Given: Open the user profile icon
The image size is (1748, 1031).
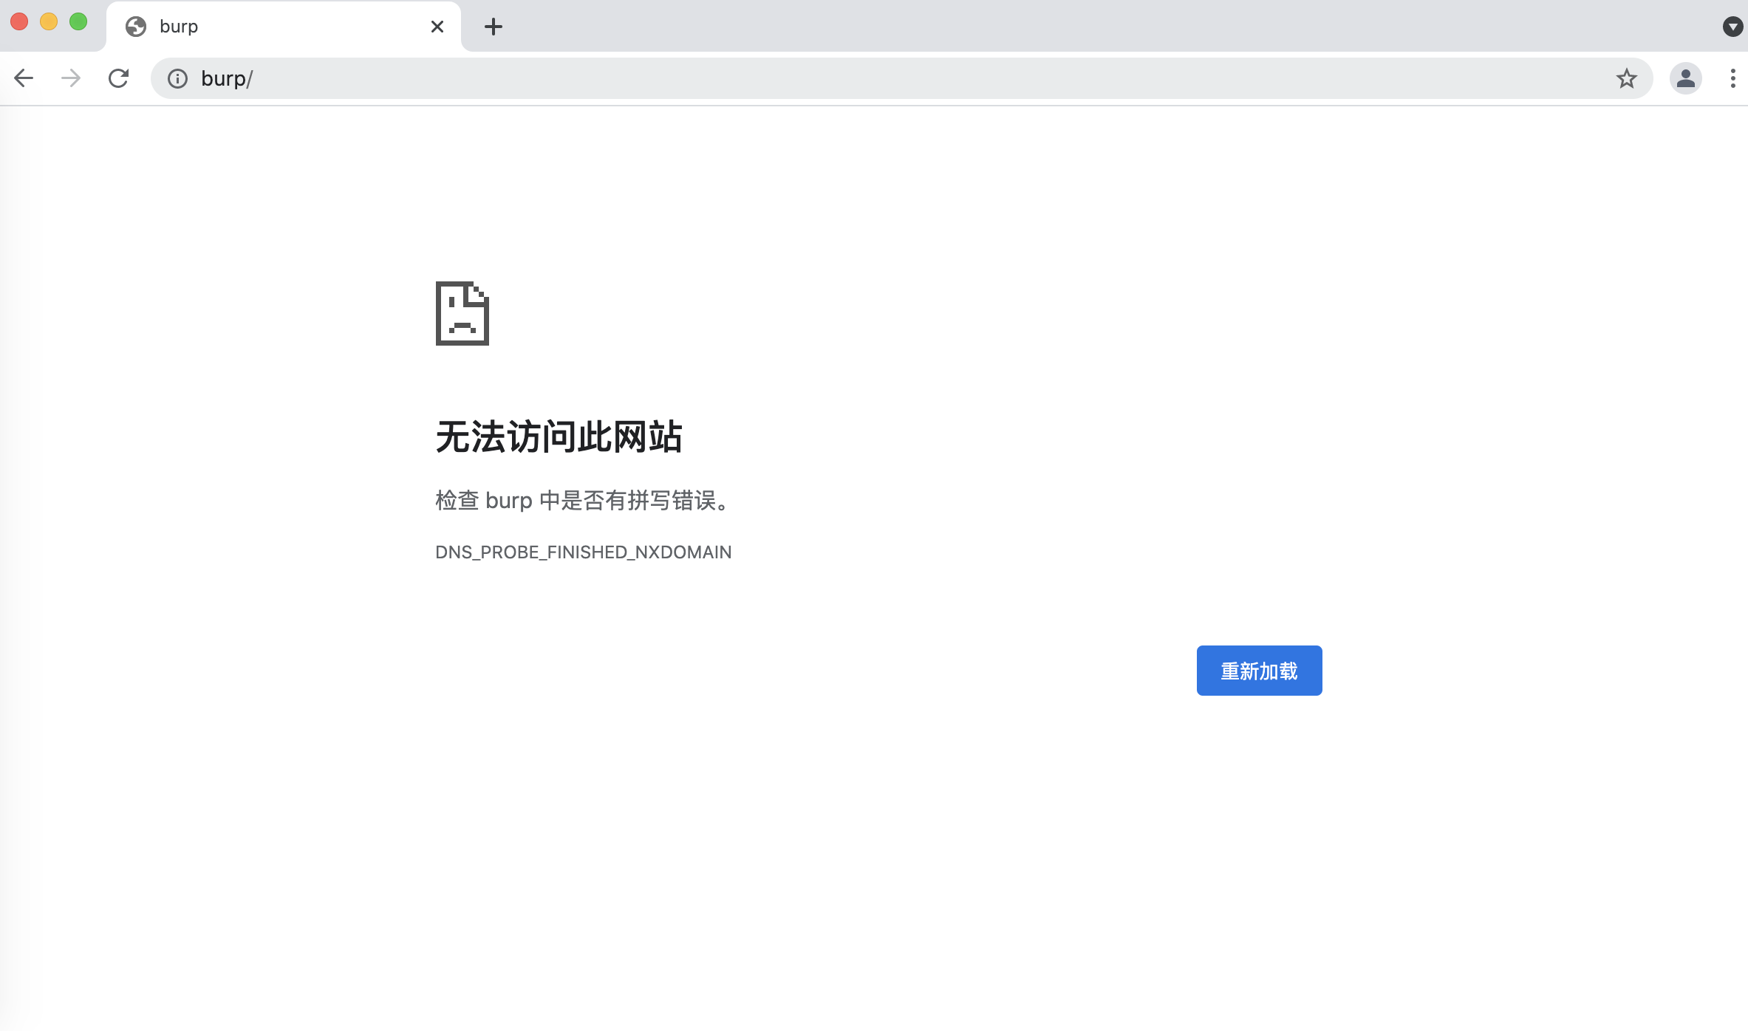Looking at the screenshot, I should pos(1685,78).
